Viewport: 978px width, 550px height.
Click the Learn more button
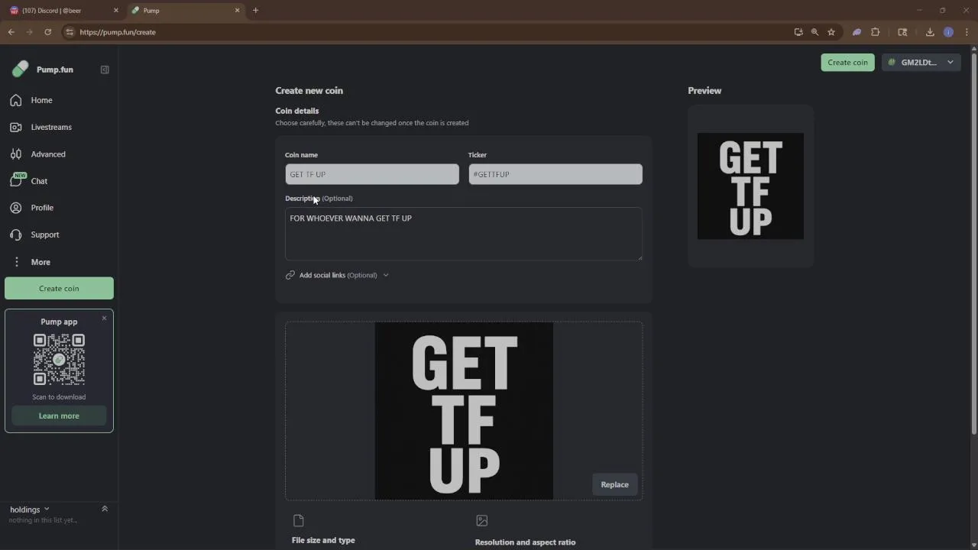point(59,416)
